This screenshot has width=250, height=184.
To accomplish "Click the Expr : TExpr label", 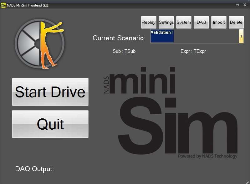I will [x=193, y=51].
